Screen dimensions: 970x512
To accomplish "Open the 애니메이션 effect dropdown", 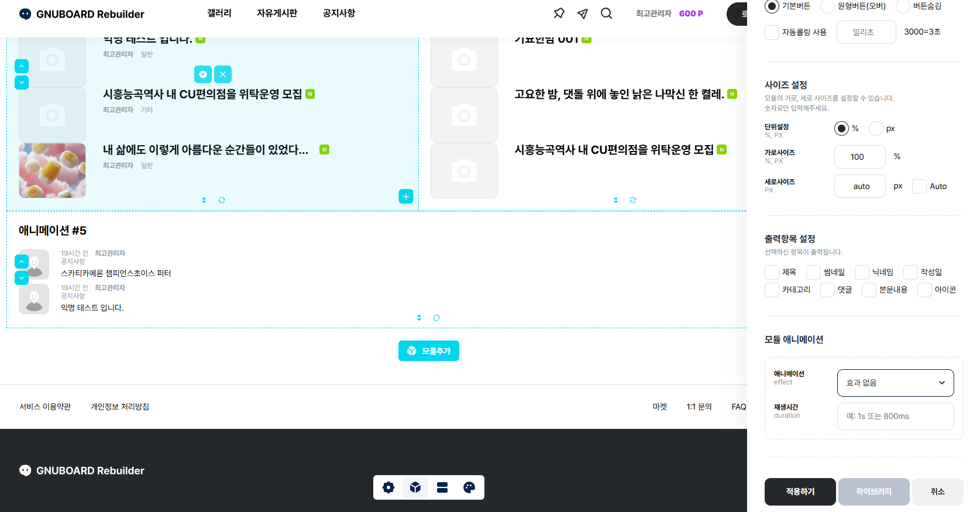I will 895,383.
